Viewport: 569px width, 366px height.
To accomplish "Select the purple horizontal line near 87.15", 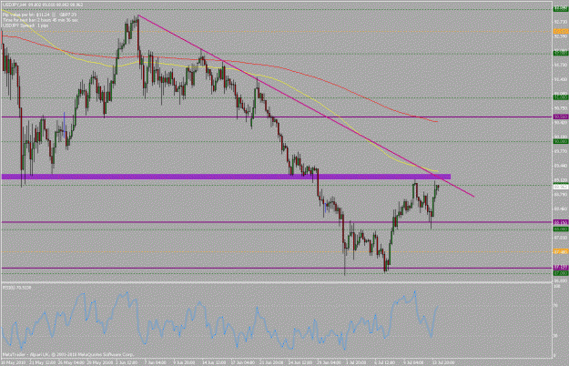I will tap(276, 268).
